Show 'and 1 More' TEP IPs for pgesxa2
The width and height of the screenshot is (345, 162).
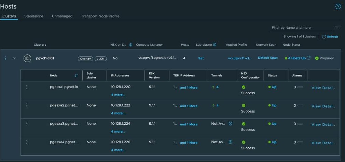(x=189, y=106)
